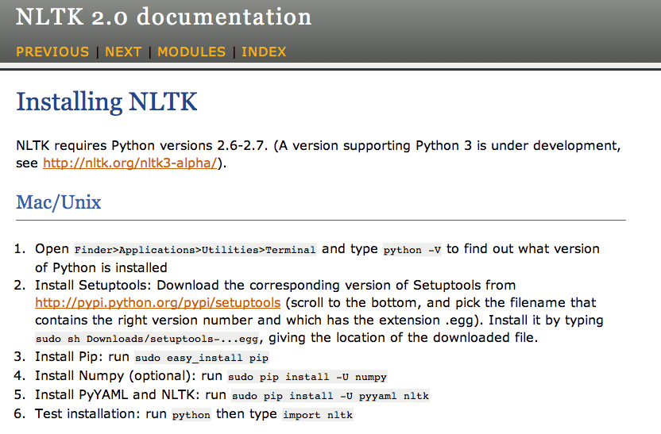
Task: Click the 'import nltk' code snippet
Action: [x=318, y=415]
